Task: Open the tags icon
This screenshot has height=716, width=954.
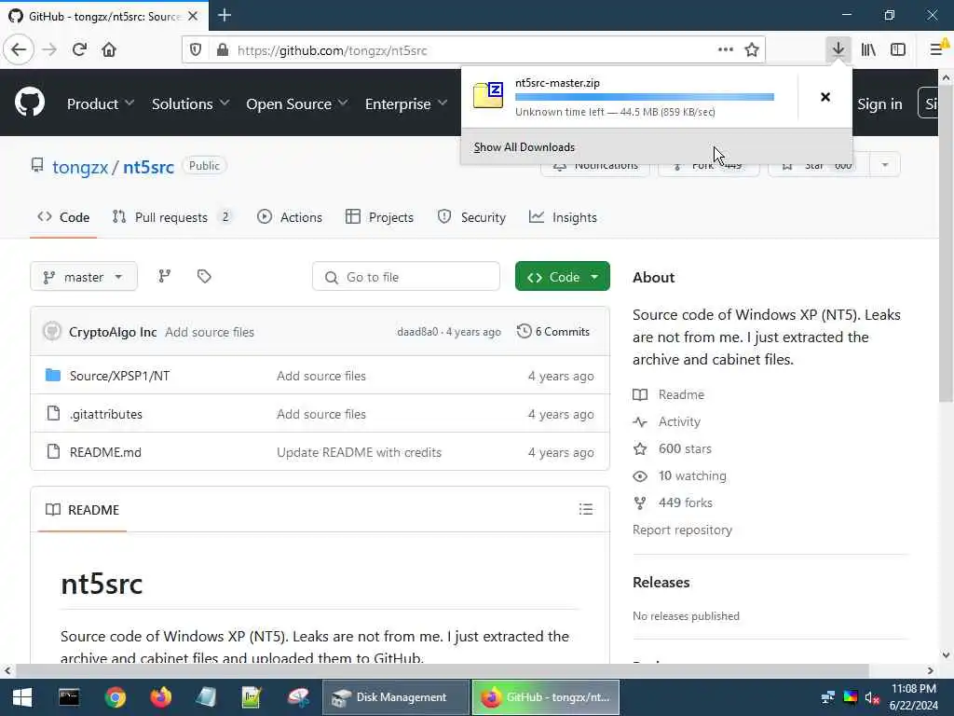Action: point(204,276)
